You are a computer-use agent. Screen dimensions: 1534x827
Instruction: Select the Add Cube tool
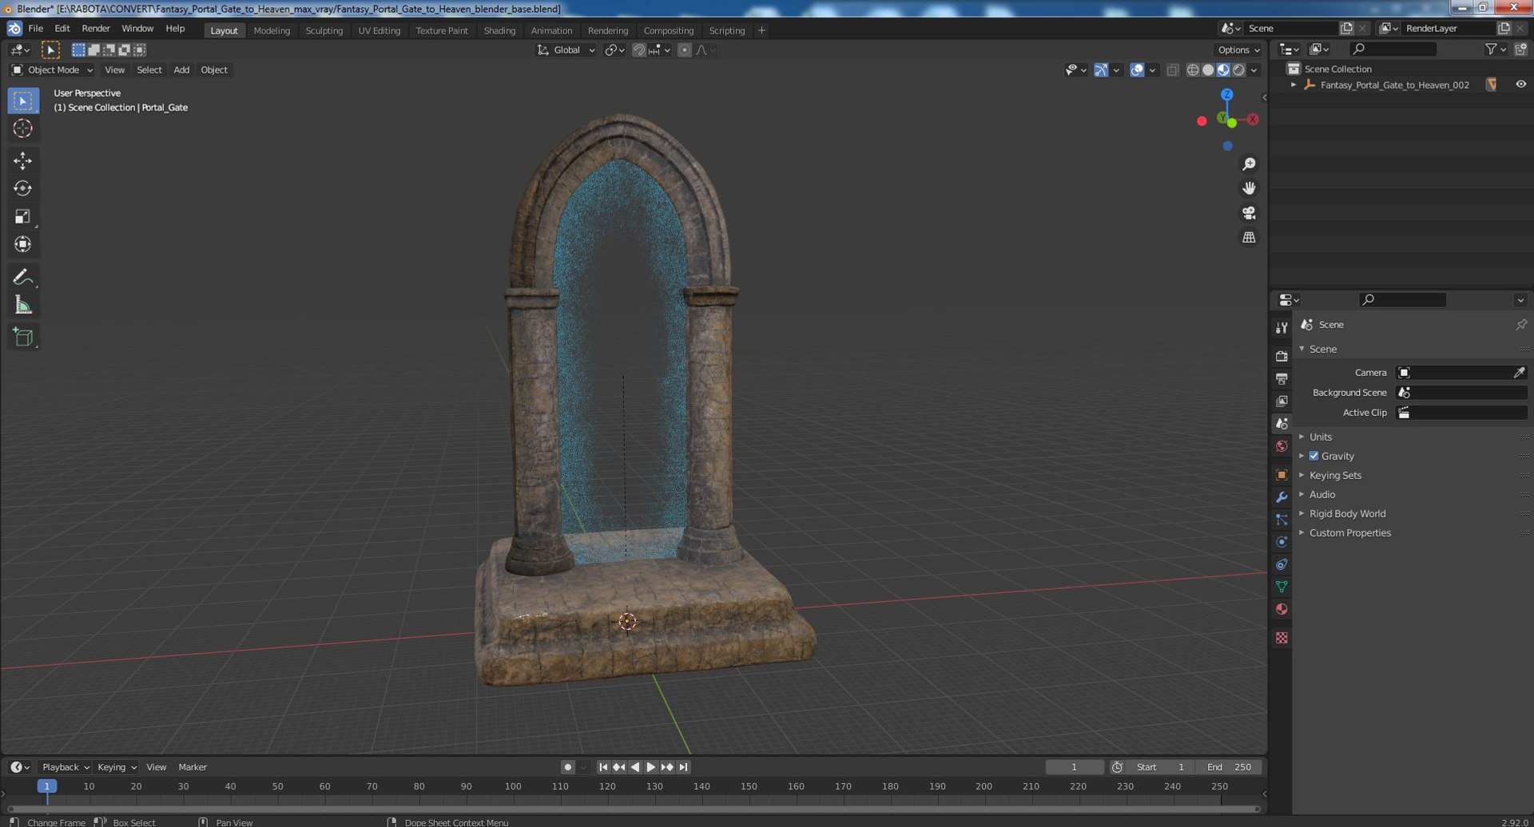tap(22, 337)
